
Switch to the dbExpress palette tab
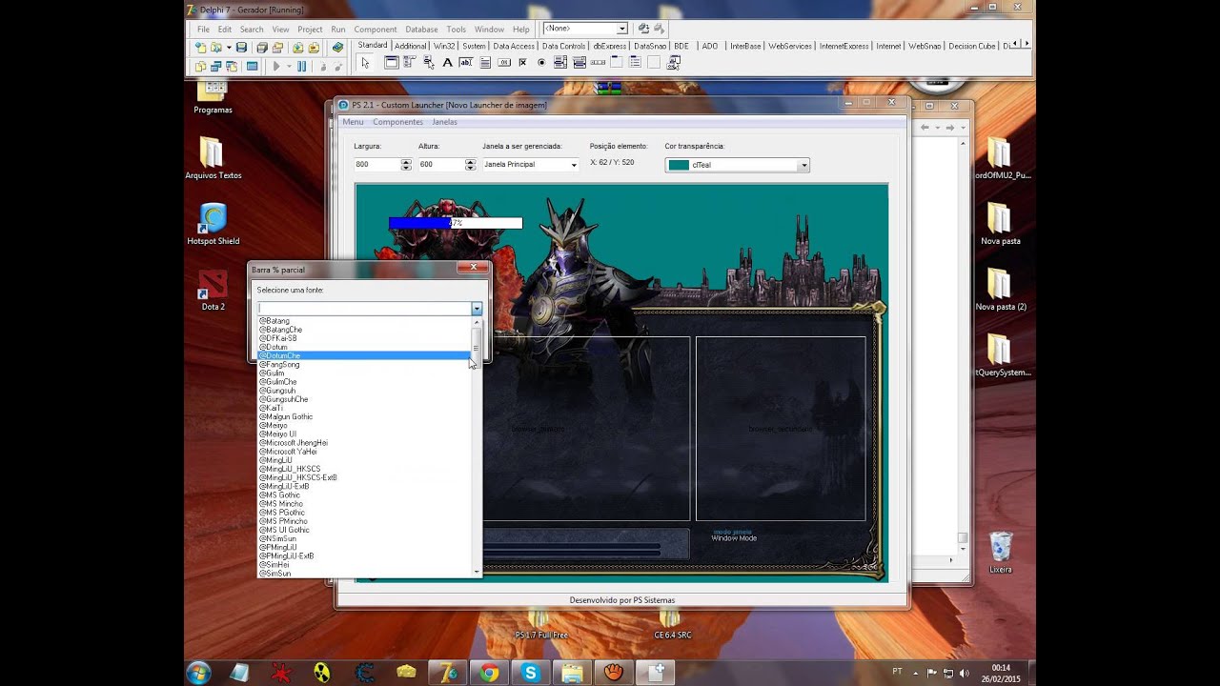609,46
